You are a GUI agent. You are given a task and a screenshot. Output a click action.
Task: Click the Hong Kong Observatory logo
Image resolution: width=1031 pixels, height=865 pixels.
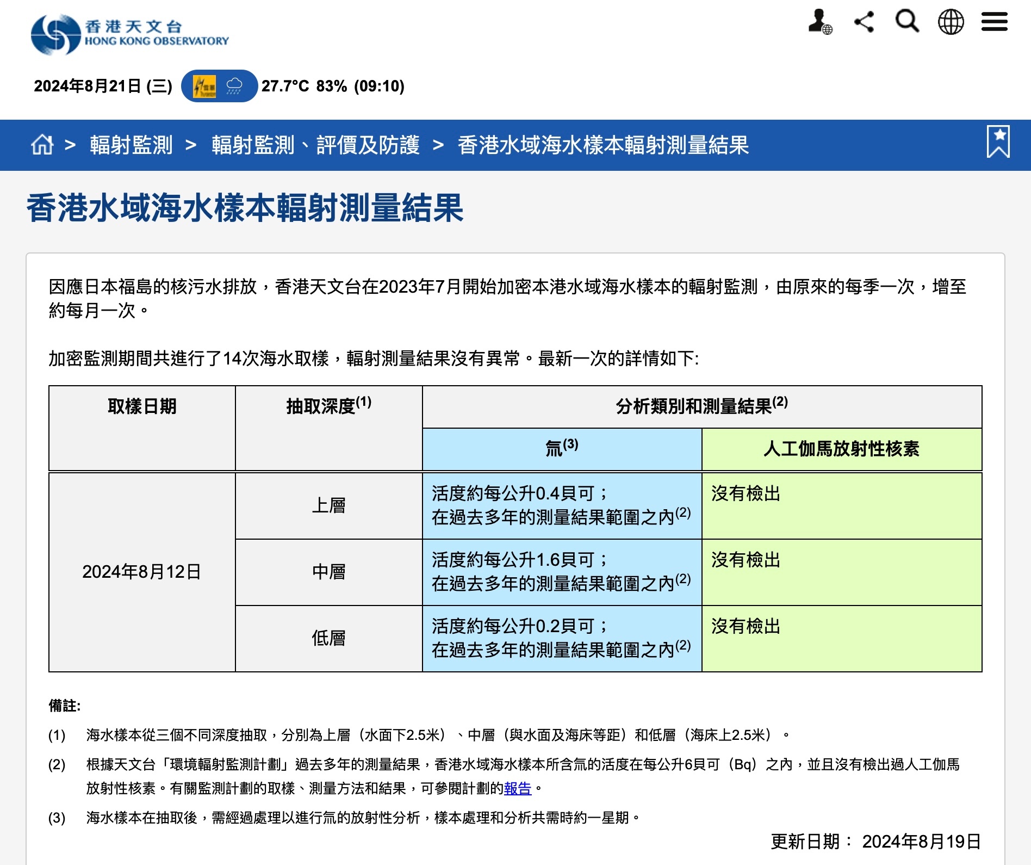pyautogui.click(x=130, y=34)
